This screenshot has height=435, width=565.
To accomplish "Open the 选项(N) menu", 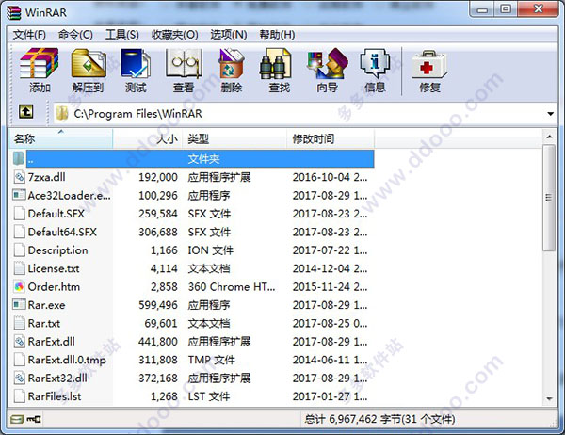I will pyautogui.click(x=229, y=35).
